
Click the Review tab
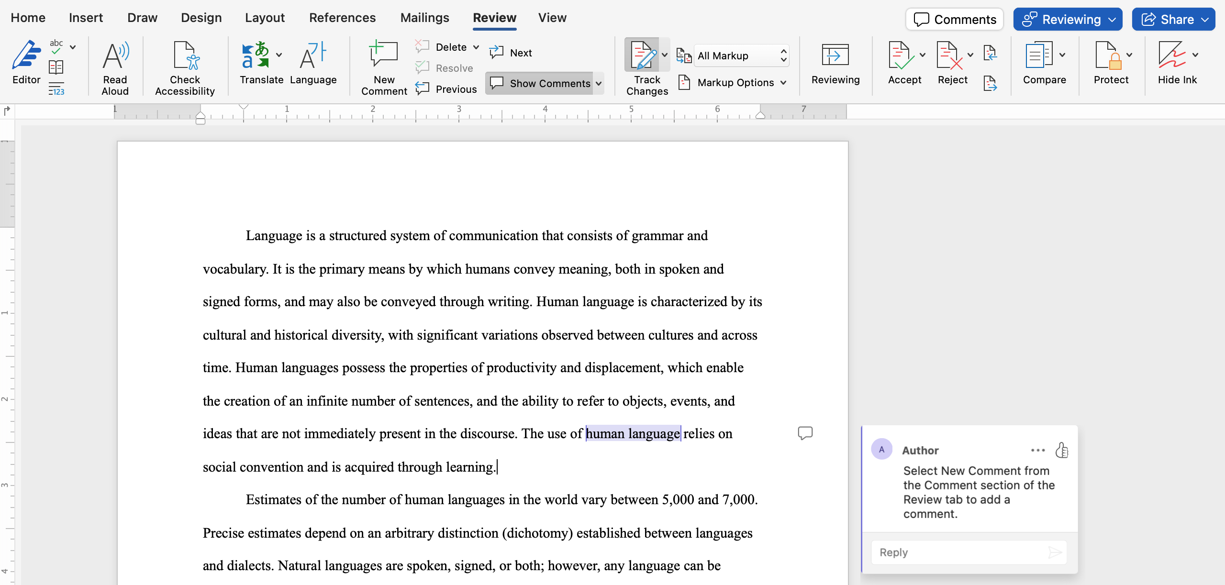[x=494, y=18]
